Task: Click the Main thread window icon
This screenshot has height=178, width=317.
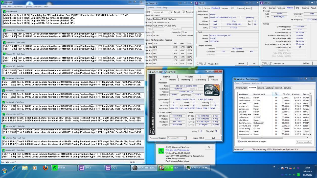Action: [x=4, y=12]
